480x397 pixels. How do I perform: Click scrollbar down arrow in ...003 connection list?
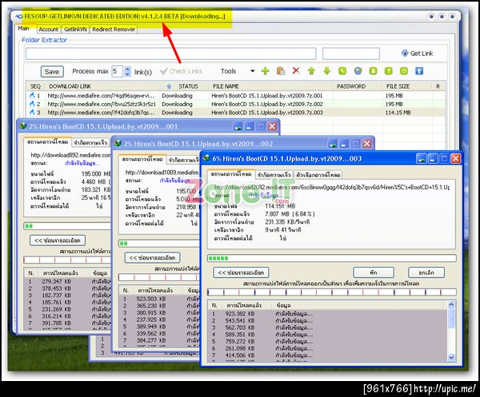click(451, 357)
